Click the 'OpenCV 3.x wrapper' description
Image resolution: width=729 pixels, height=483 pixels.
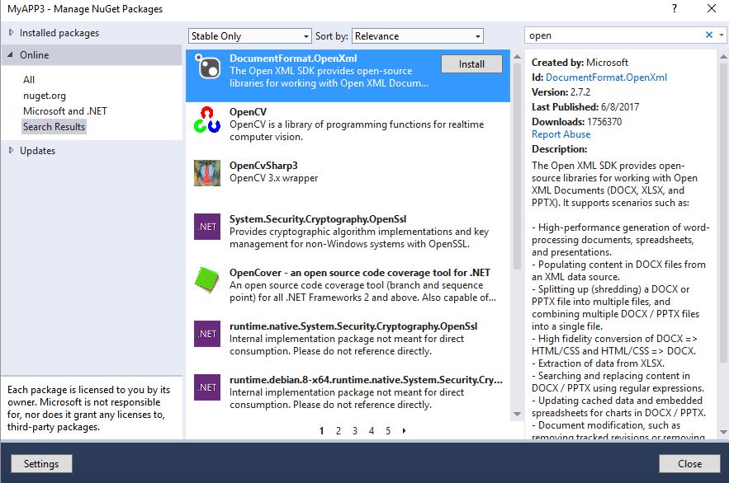(273, 178)
